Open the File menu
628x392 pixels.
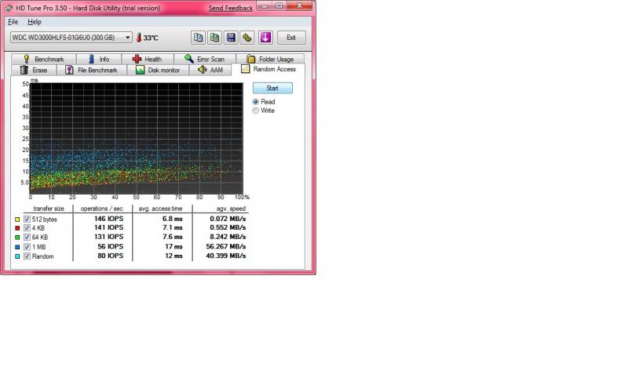point(13,22)
